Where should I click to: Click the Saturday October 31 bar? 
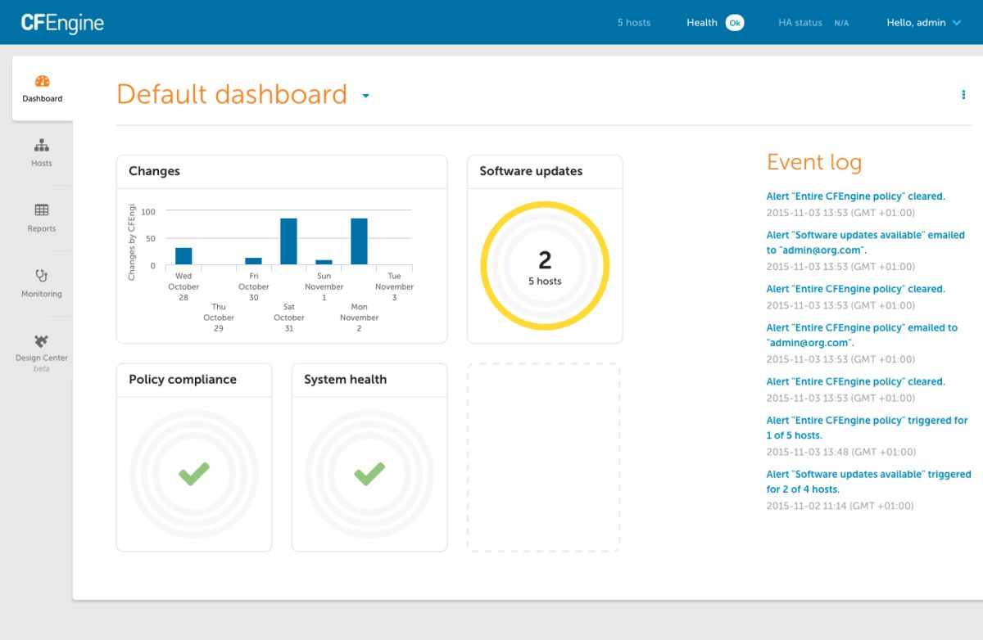[288, 241]
